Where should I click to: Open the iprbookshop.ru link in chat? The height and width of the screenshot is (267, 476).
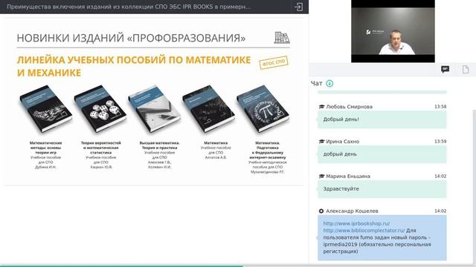click(x=356, y=223)
